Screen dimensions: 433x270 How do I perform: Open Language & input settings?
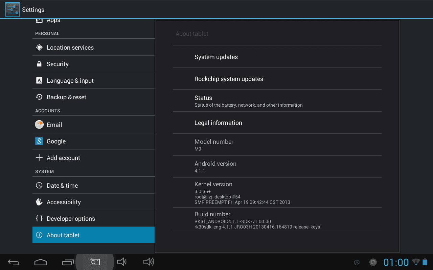pos(94,80)
